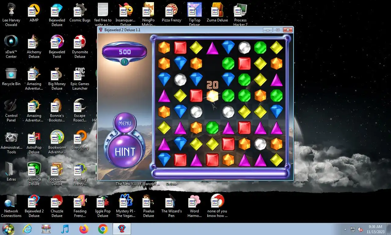Select the white round gem in the top row
Viewport: 391px width, 235px height.
(244, 47)
